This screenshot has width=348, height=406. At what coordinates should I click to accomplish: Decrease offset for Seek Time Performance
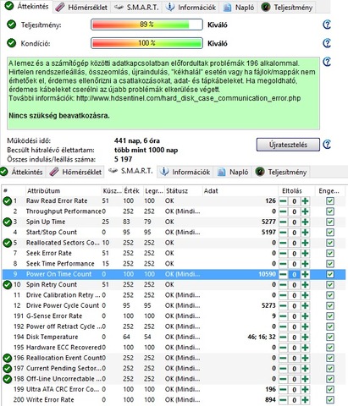(x=283, y=264)
